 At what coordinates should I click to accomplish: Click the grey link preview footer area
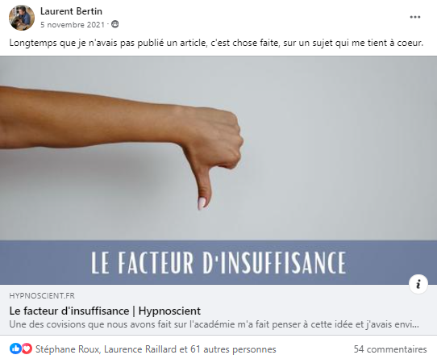pos(218,310)
